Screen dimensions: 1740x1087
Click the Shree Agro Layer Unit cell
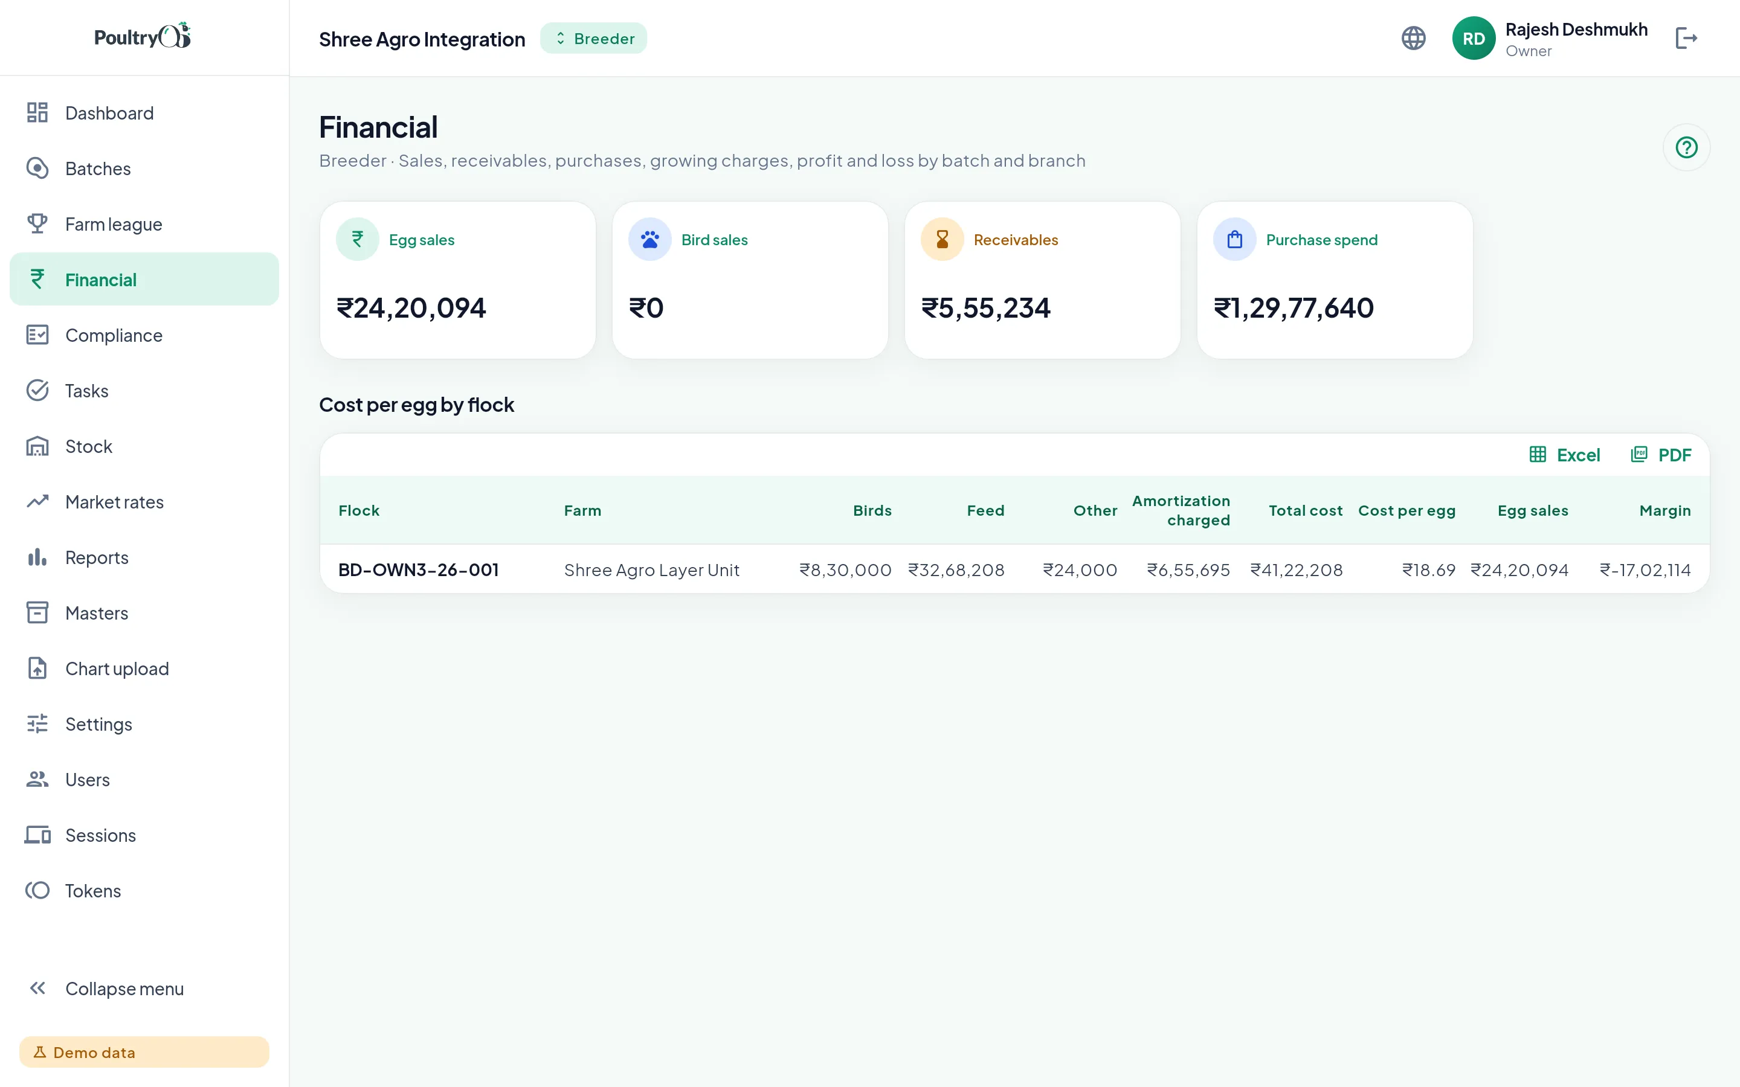(x=651, y=570)
